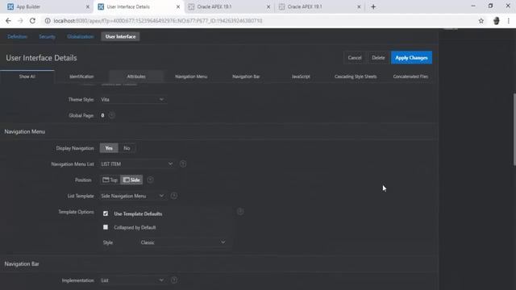The width and height of the screenshot is (516, 290).
Task: Set navigation Position to Top
Action: (110, 180)
